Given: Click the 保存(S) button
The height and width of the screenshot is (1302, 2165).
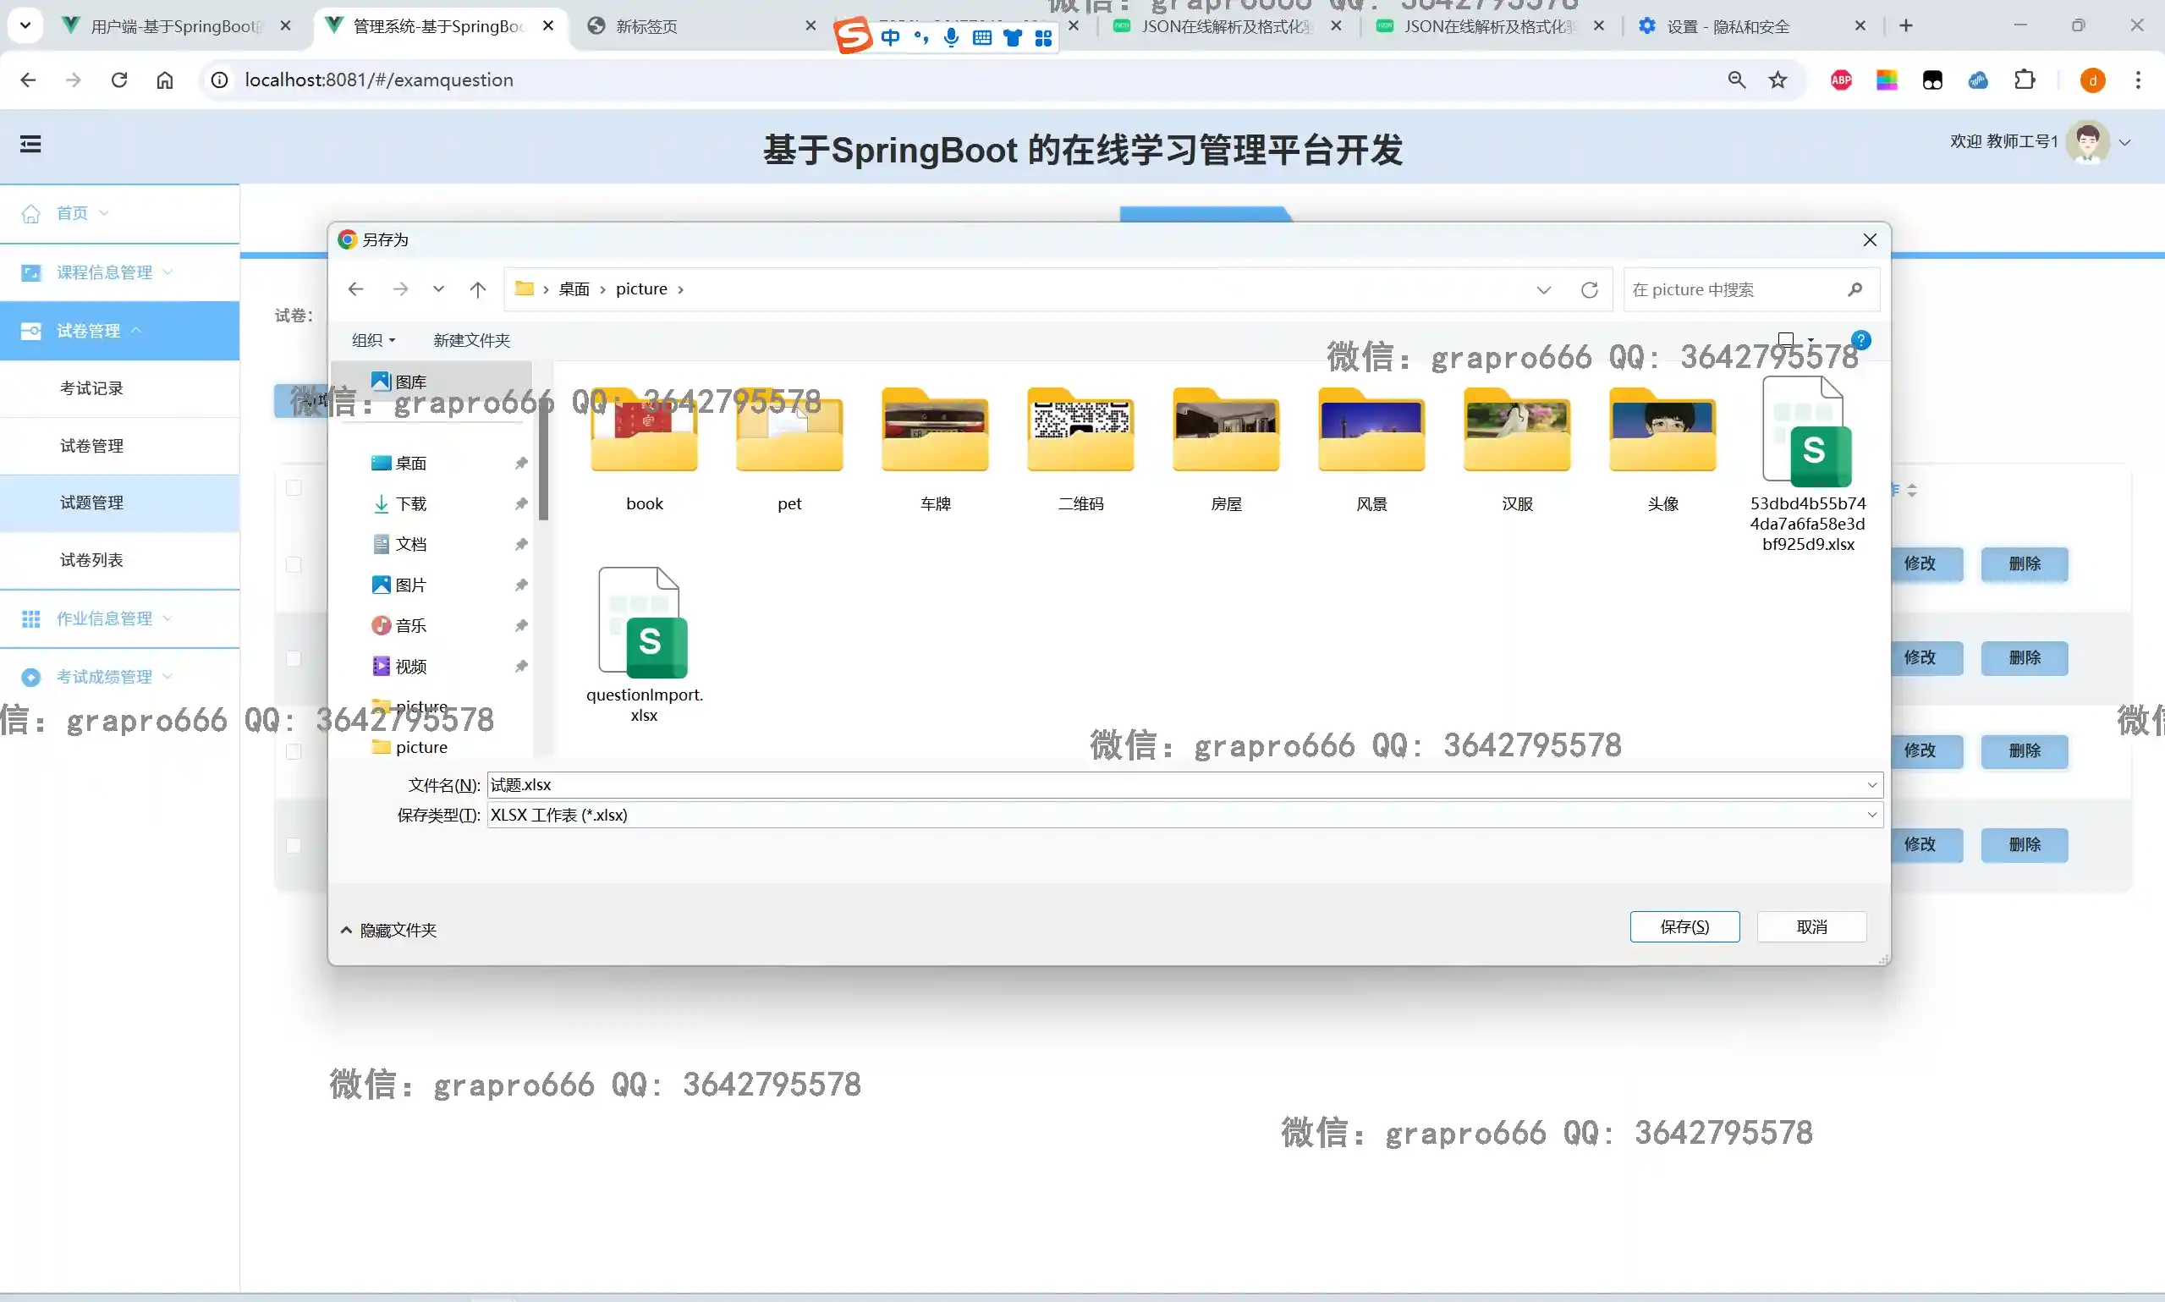Looking at the screenshot, I should [1684, 926].
